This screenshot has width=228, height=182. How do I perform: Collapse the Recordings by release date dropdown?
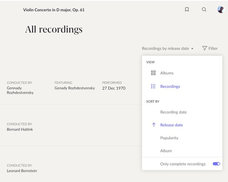165,48
